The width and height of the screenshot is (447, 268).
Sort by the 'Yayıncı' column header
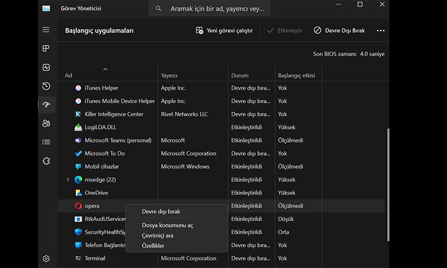pos(169,75)
